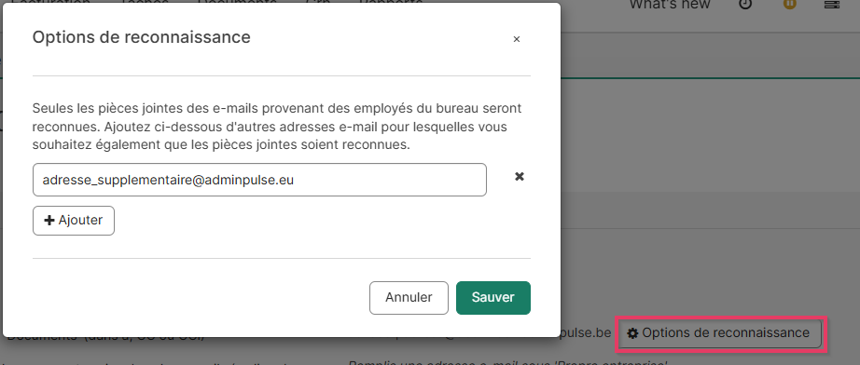Open the What's new link
The image size is (860, 365).
point(670,5)
